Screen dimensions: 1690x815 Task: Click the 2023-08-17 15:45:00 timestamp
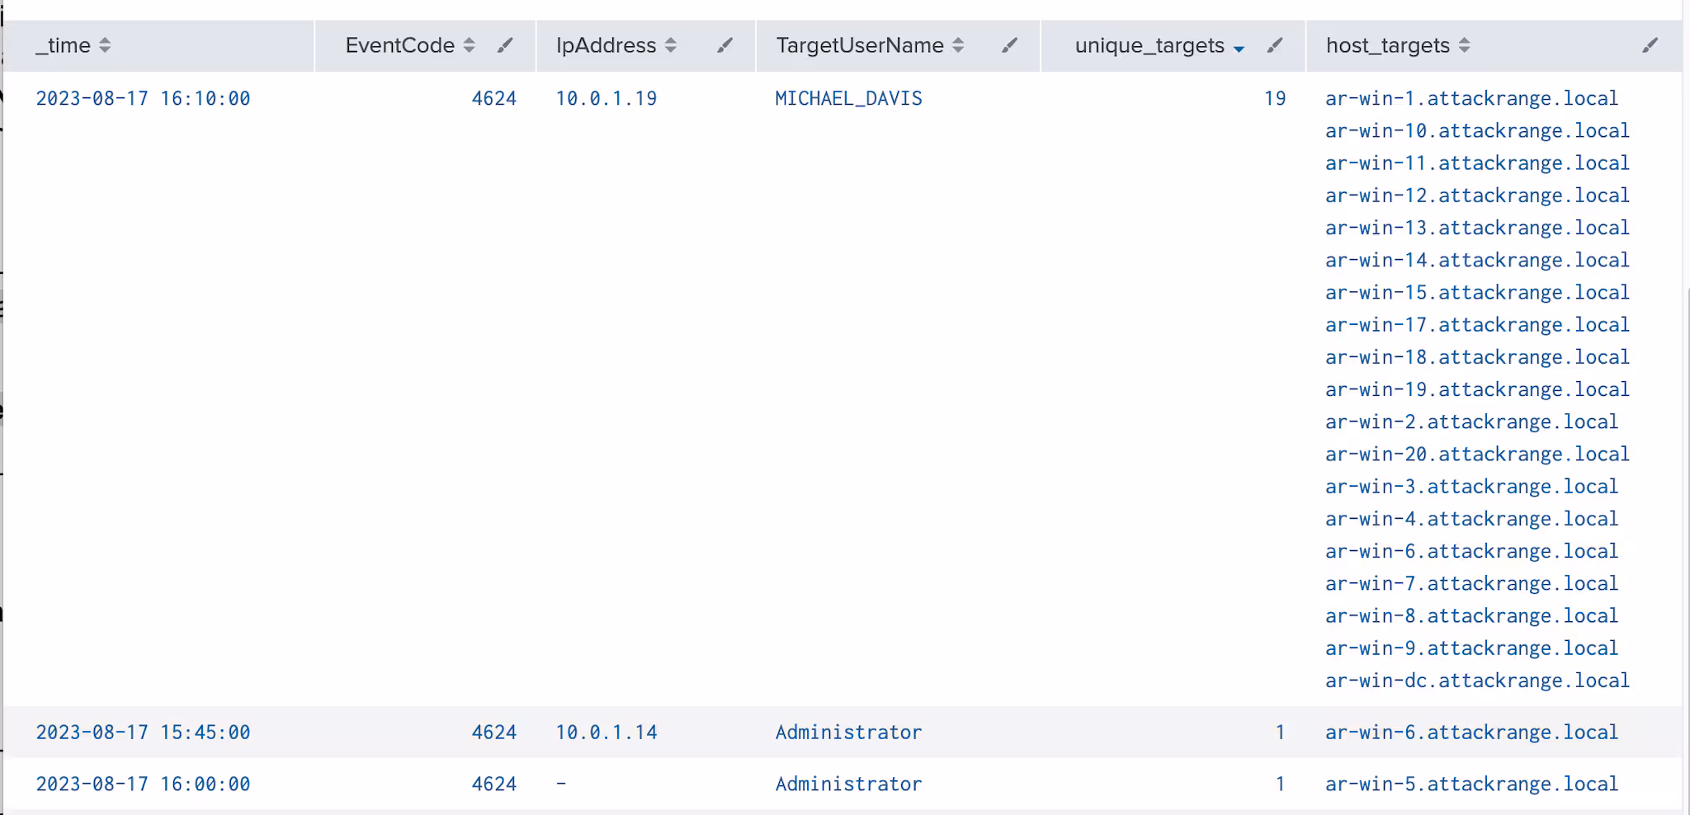[143, 732]
